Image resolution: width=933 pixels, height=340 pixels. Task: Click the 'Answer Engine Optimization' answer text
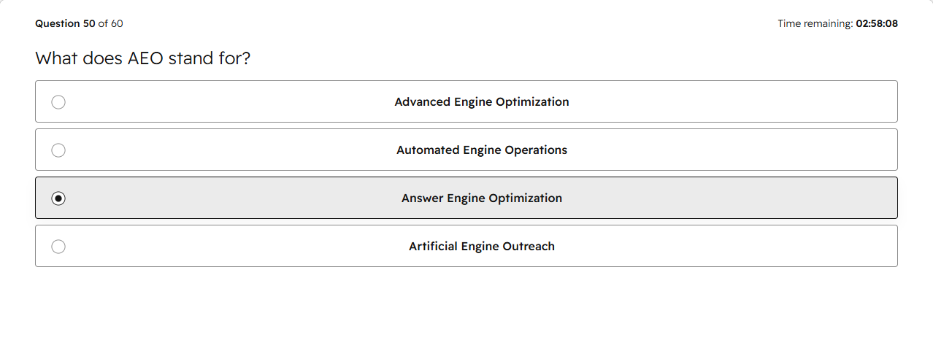pos(482,198)
